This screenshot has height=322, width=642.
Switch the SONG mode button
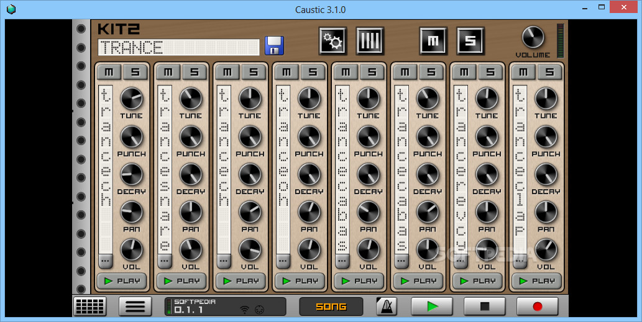pyautogui.click(x=331, y=306)
